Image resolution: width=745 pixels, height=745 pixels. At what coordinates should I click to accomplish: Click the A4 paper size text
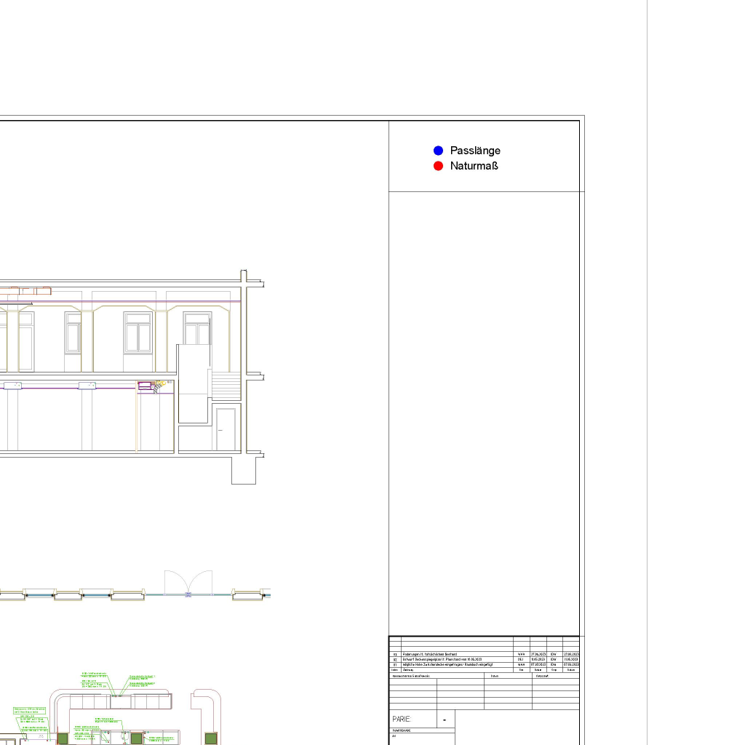394,736
